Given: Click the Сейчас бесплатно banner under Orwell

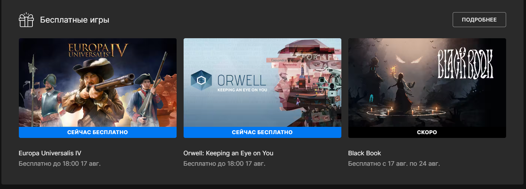Looking at the screenshot, I should pos(262,132).
